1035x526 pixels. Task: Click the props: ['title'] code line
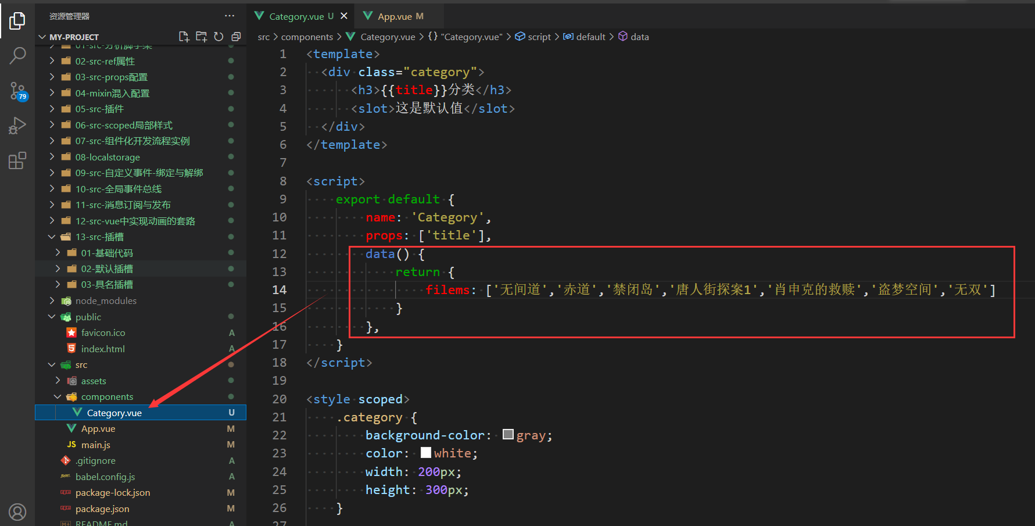[429, 235]
